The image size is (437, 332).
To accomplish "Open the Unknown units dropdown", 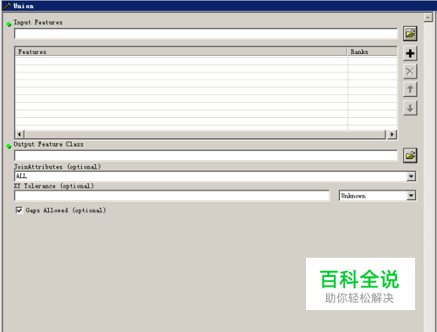I will [411, 196].
